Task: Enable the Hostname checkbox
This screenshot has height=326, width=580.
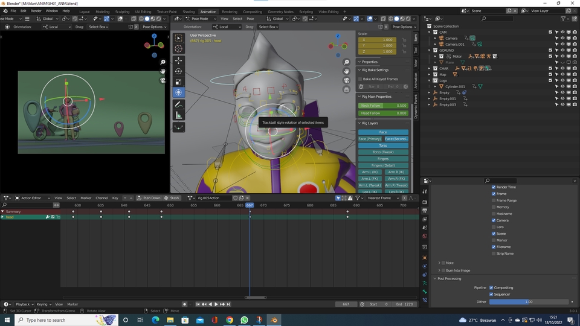Action: [494, 214]
